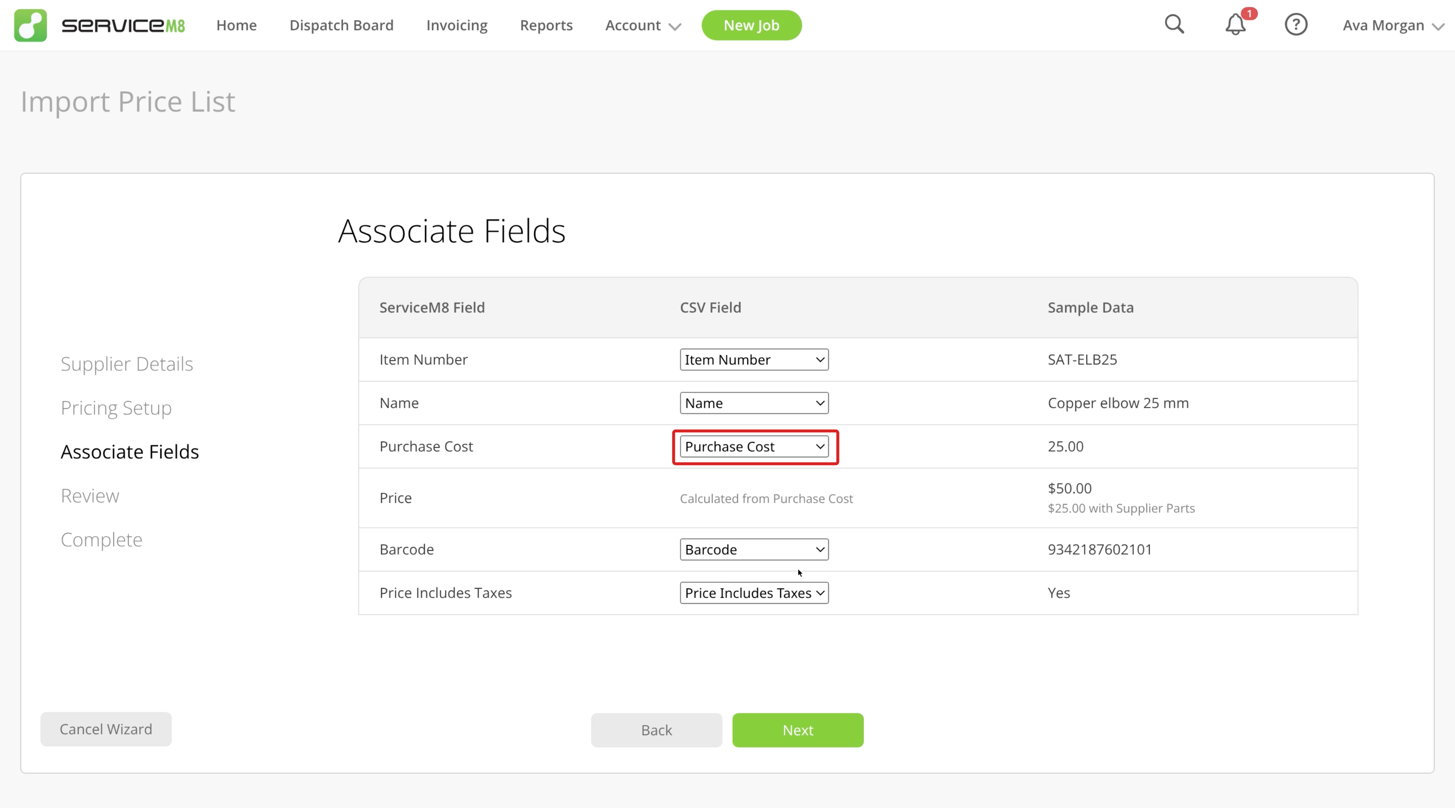The width and height of the screenshot is (1455, 808).
Task: Click the Next button
Action: point(797,730)
